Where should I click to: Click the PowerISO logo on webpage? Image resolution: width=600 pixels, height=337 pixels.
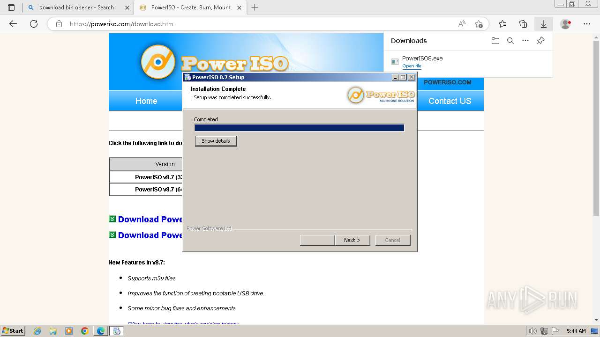214,62
